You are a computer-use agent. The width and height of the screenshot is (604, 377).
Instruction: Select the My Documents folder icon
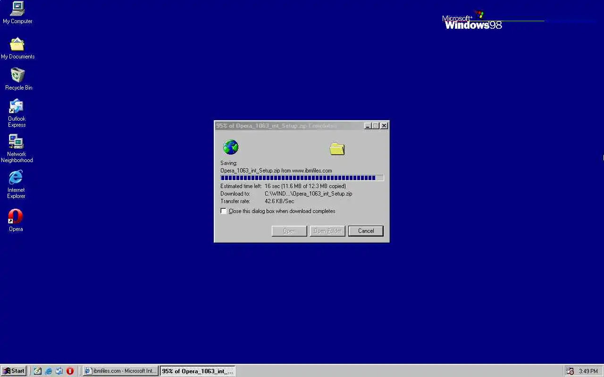pyautogui.click(x=17, y=44)
